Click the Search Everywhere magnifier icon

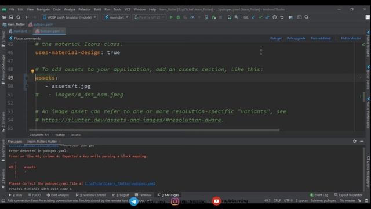coord(307,17)
